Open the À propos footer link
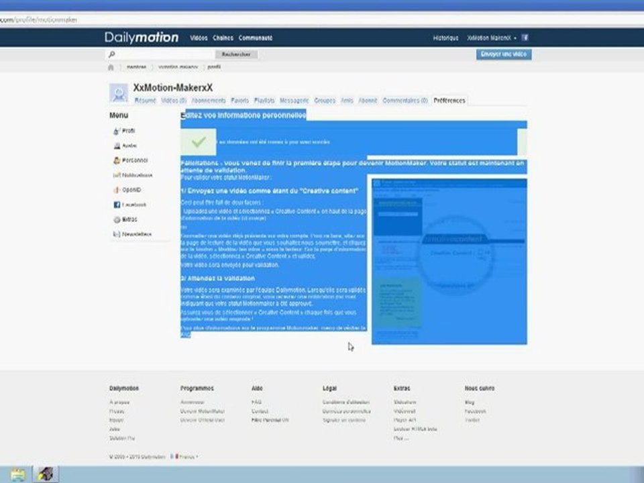This screenshot has width=644, height=483. [119, 402]
